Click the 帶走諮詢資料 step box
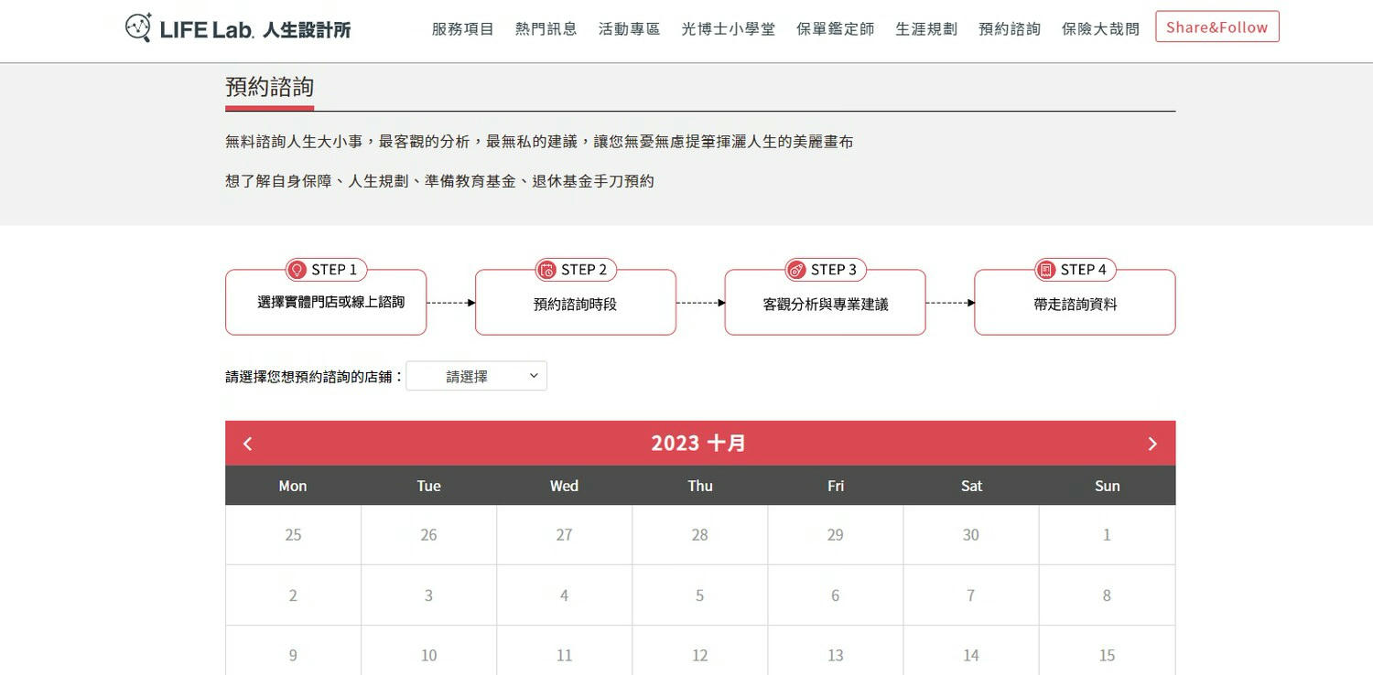Image resolution: width=1373 pixels, height=675 pixels. (x=1075, y=302)
